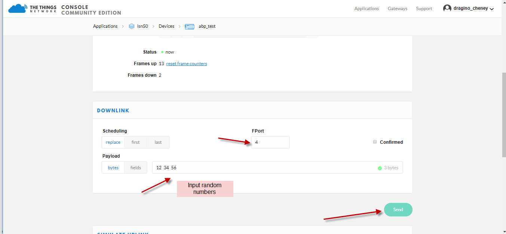This screenshot has width=506, height=234.
Task: Click the green payload valid checkmark
Action: pos(380,168)
